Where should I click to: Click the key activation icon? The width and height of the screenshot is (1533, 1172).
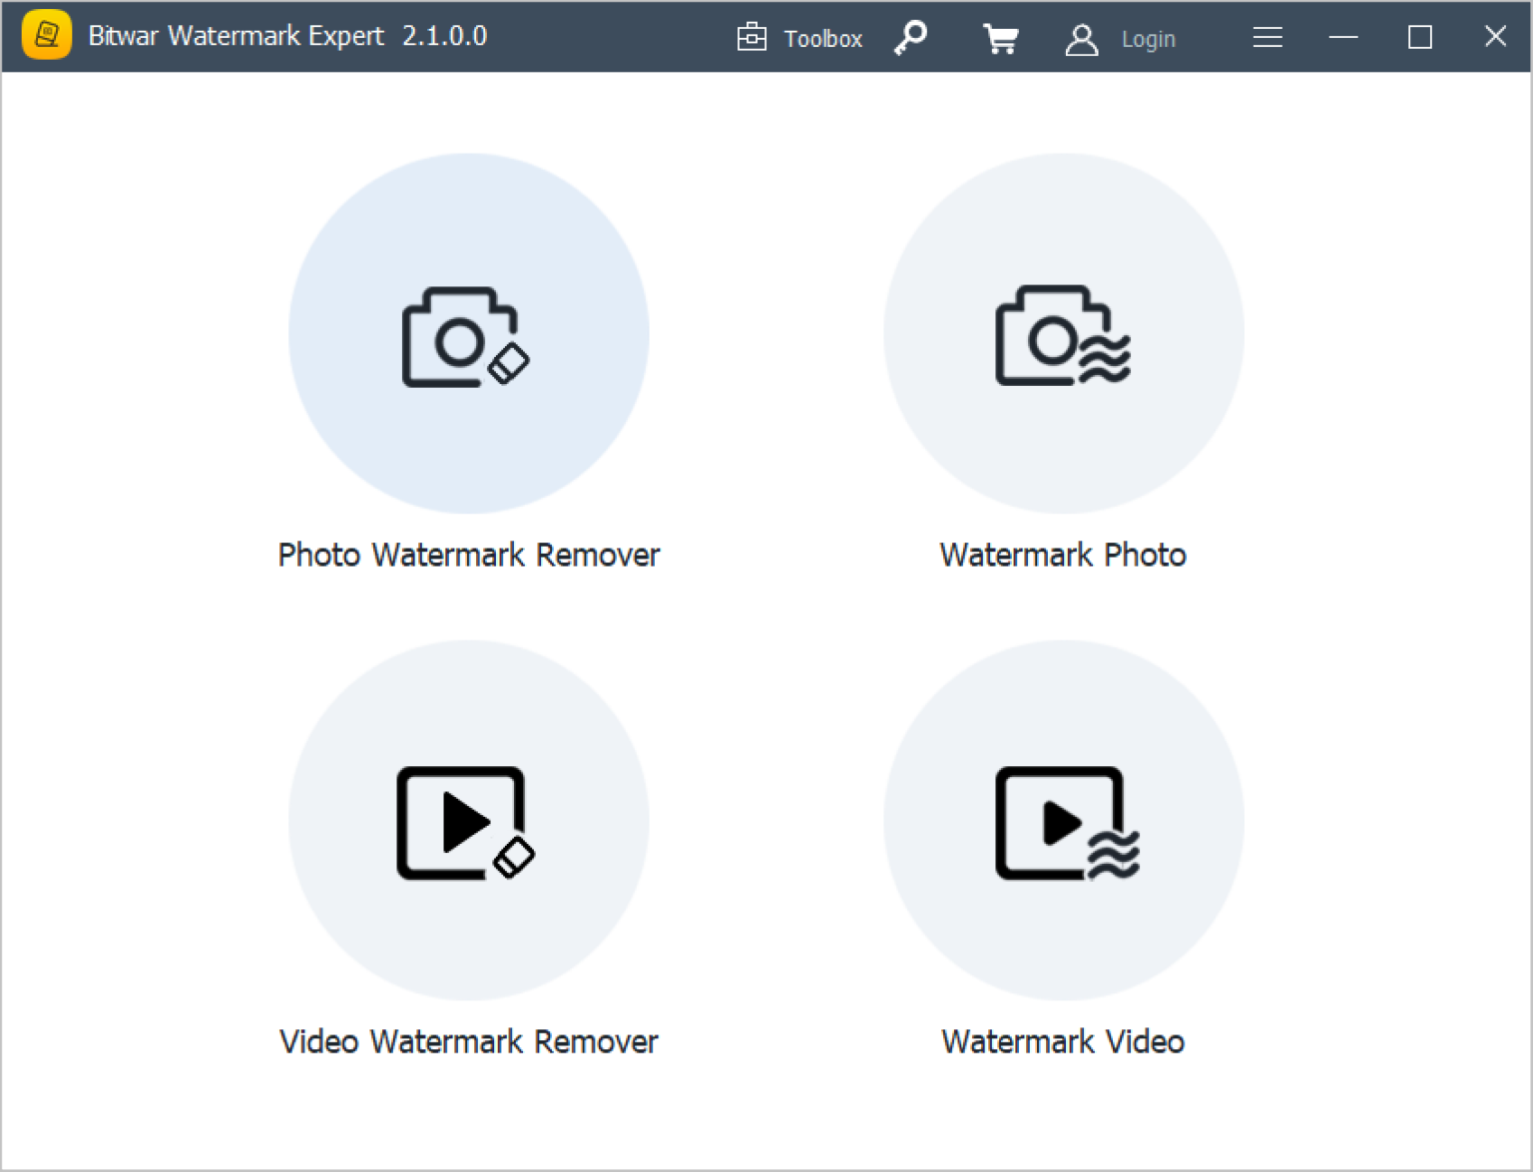click(x=910, y=38)
